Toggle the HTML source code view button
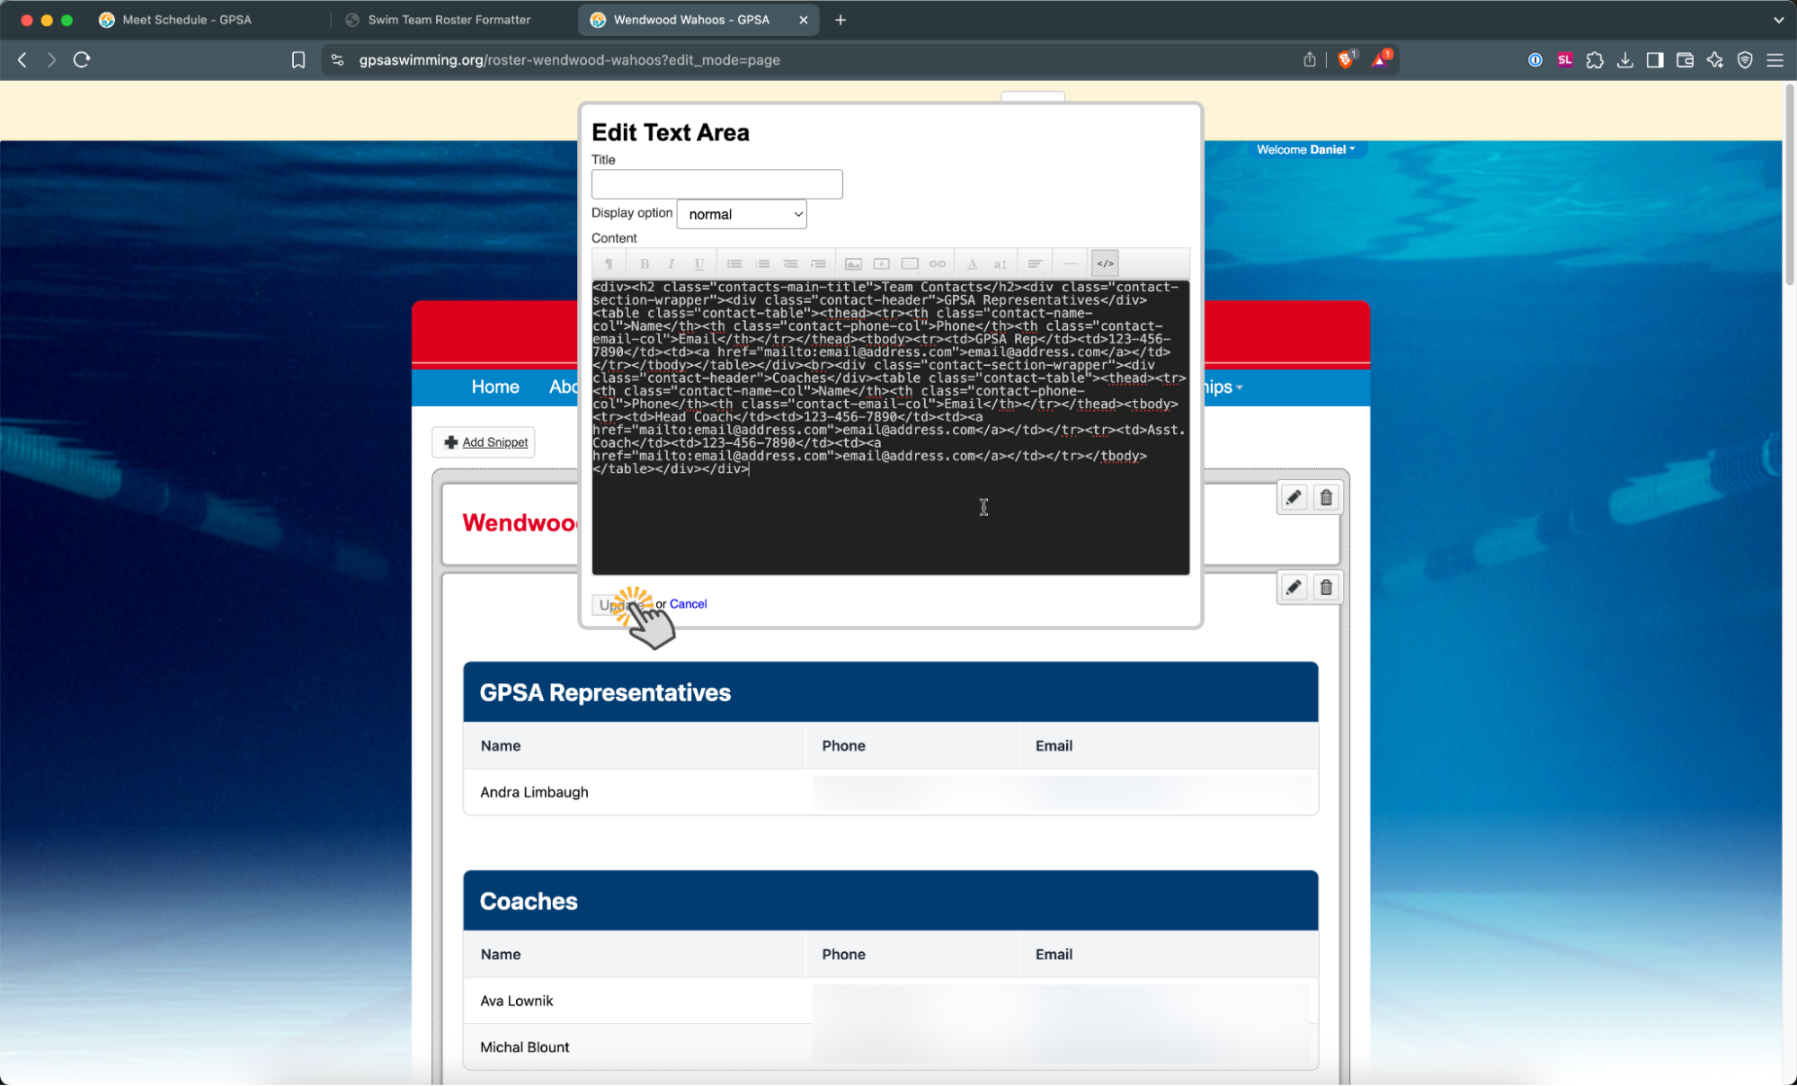Image resolution: width=1797 pixels, height=1086 pixels. coord(1105,263)
